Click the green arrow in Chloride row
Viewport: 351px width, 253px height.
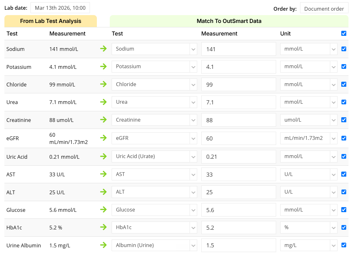coord(103,84)
